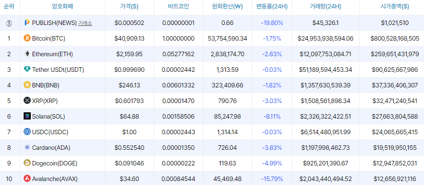Click the BNB yellow logo icon
424x185 pixels.
[27, 85]
